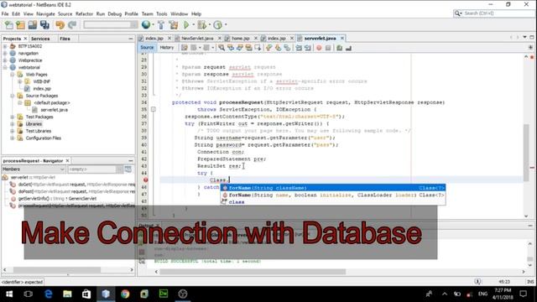Image resolution: width=537 pixels, height=302 pixels.
Task: Click the Save All toolbar icon
Action: [x=44, y=25]
